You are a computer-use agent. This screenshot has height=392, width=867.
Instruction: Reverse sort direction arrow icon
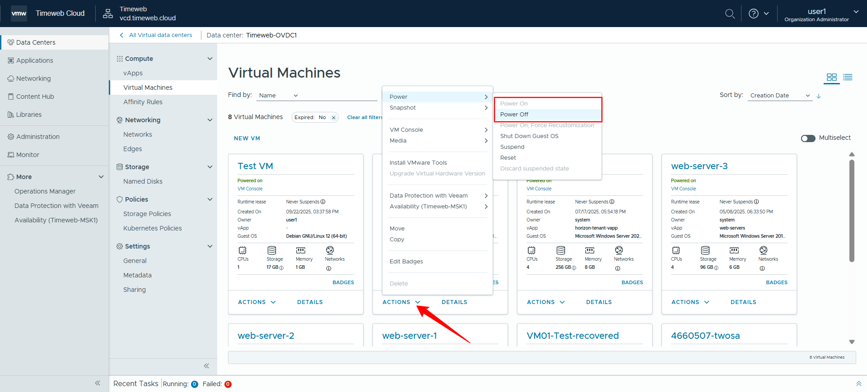(x=818, y=96)
